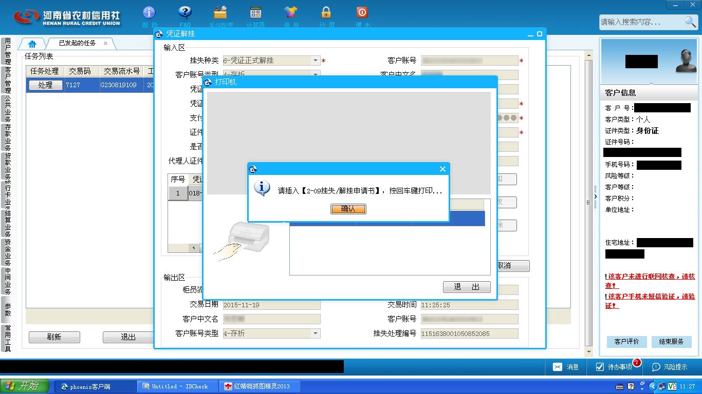The image size is (702, 394).
Task: Click the red 退出 power icon in toolbar
Action: pos(362,12)
